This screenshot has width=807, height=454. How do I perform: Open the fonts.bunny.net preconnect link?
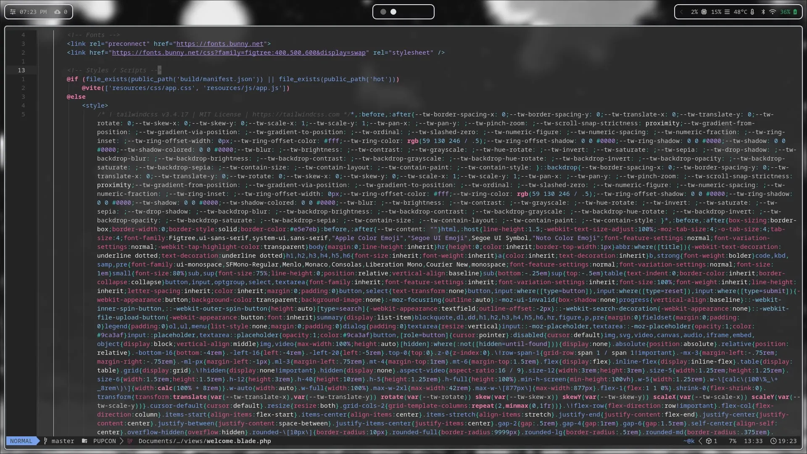point(219,44)
